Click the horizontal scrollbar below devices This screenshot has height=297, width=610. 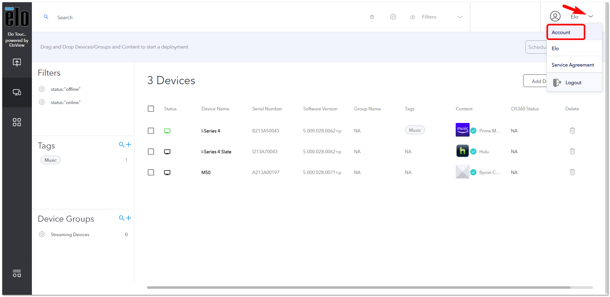(358, 288)
